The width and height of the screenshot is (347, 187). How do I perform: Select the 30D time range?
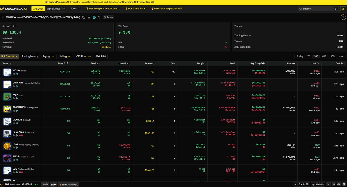[x=316, y=57]
